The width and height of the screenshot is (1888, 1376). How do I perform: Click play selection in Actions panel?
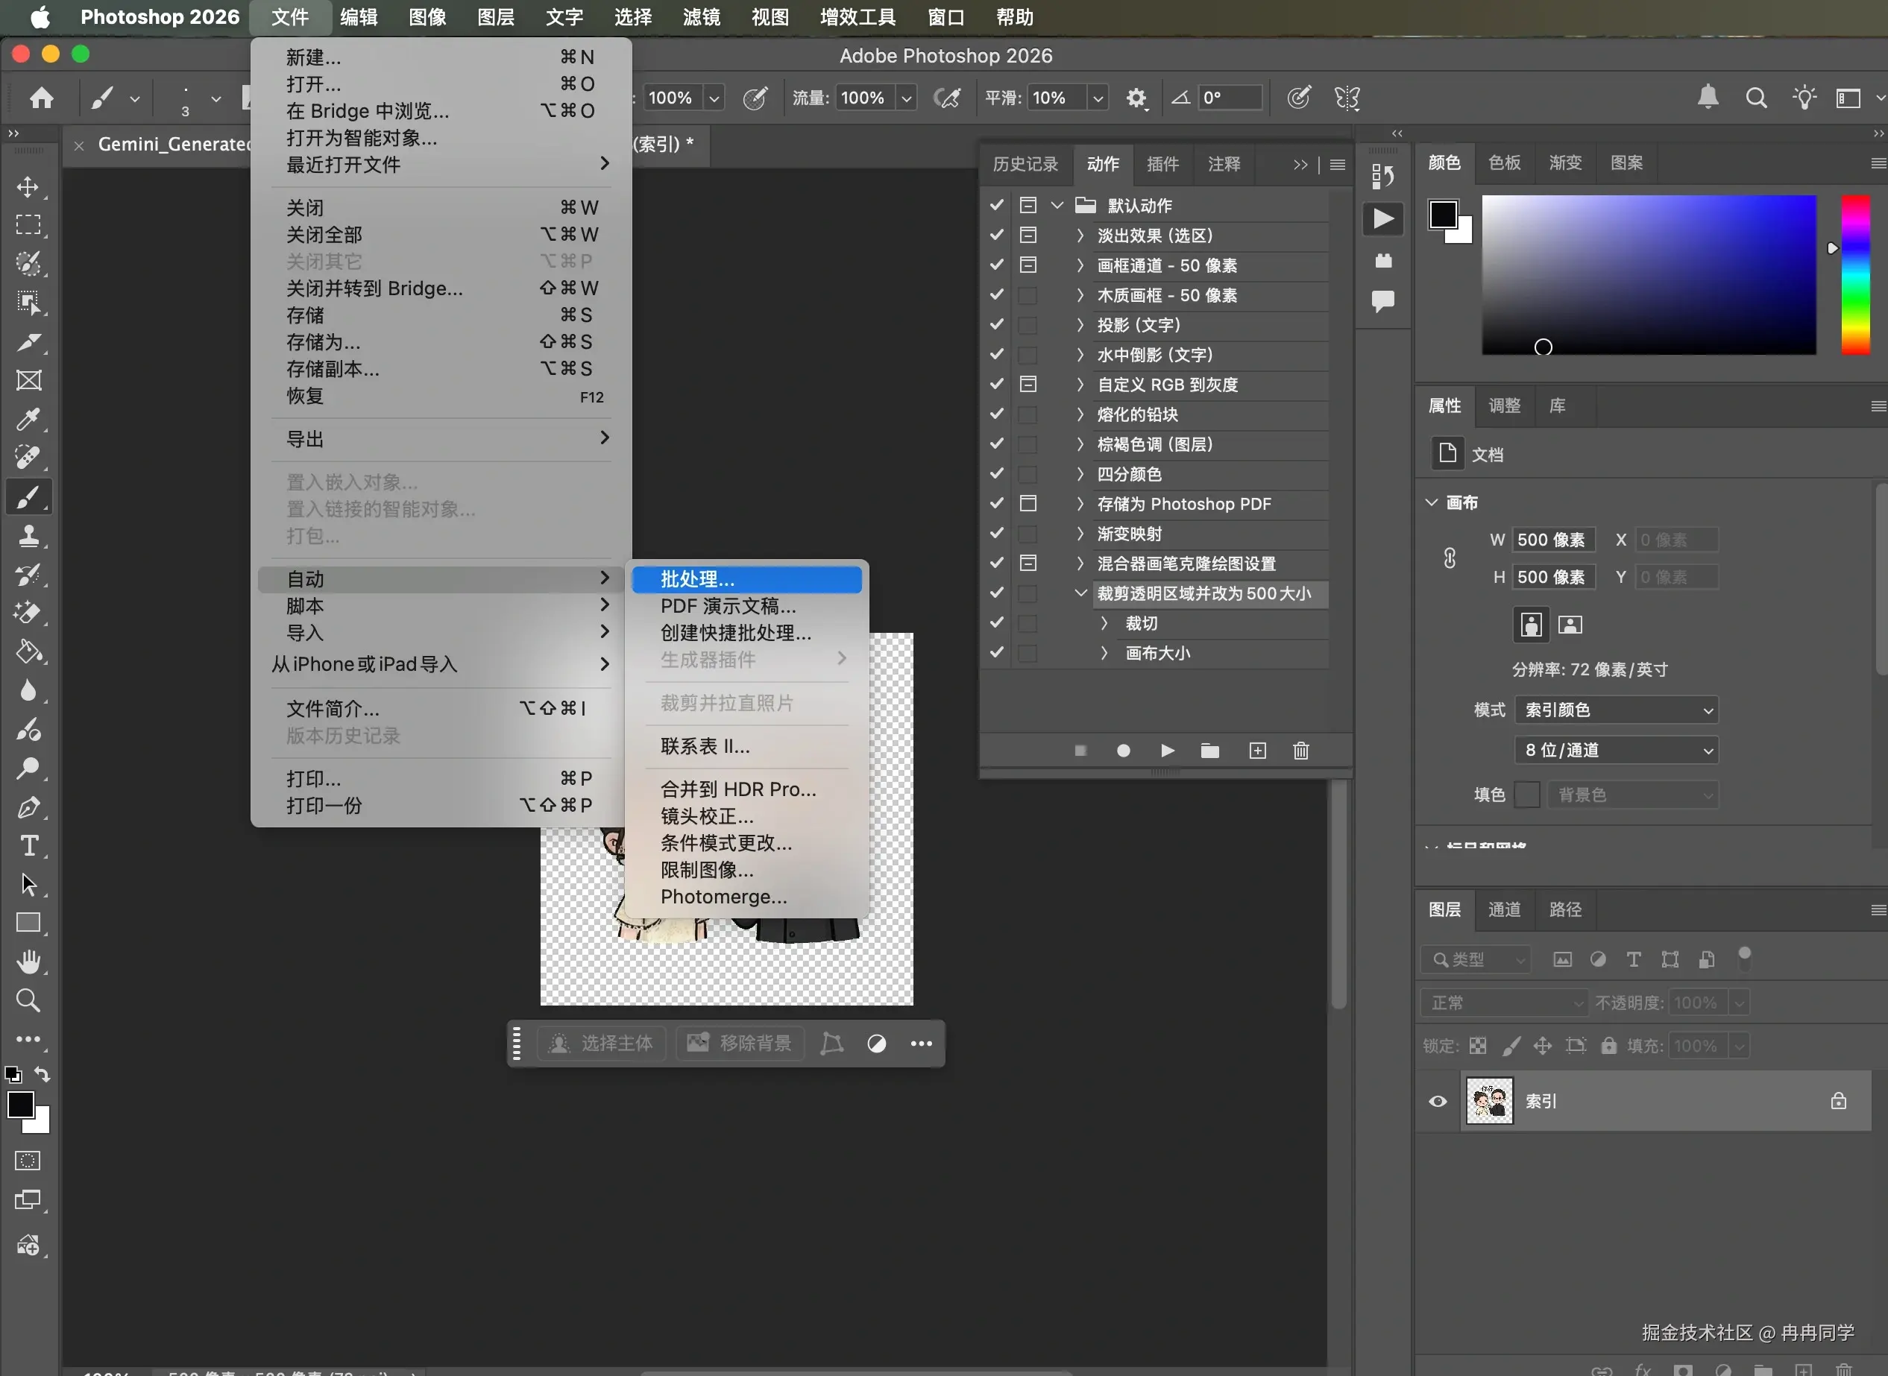point(1167,751)
